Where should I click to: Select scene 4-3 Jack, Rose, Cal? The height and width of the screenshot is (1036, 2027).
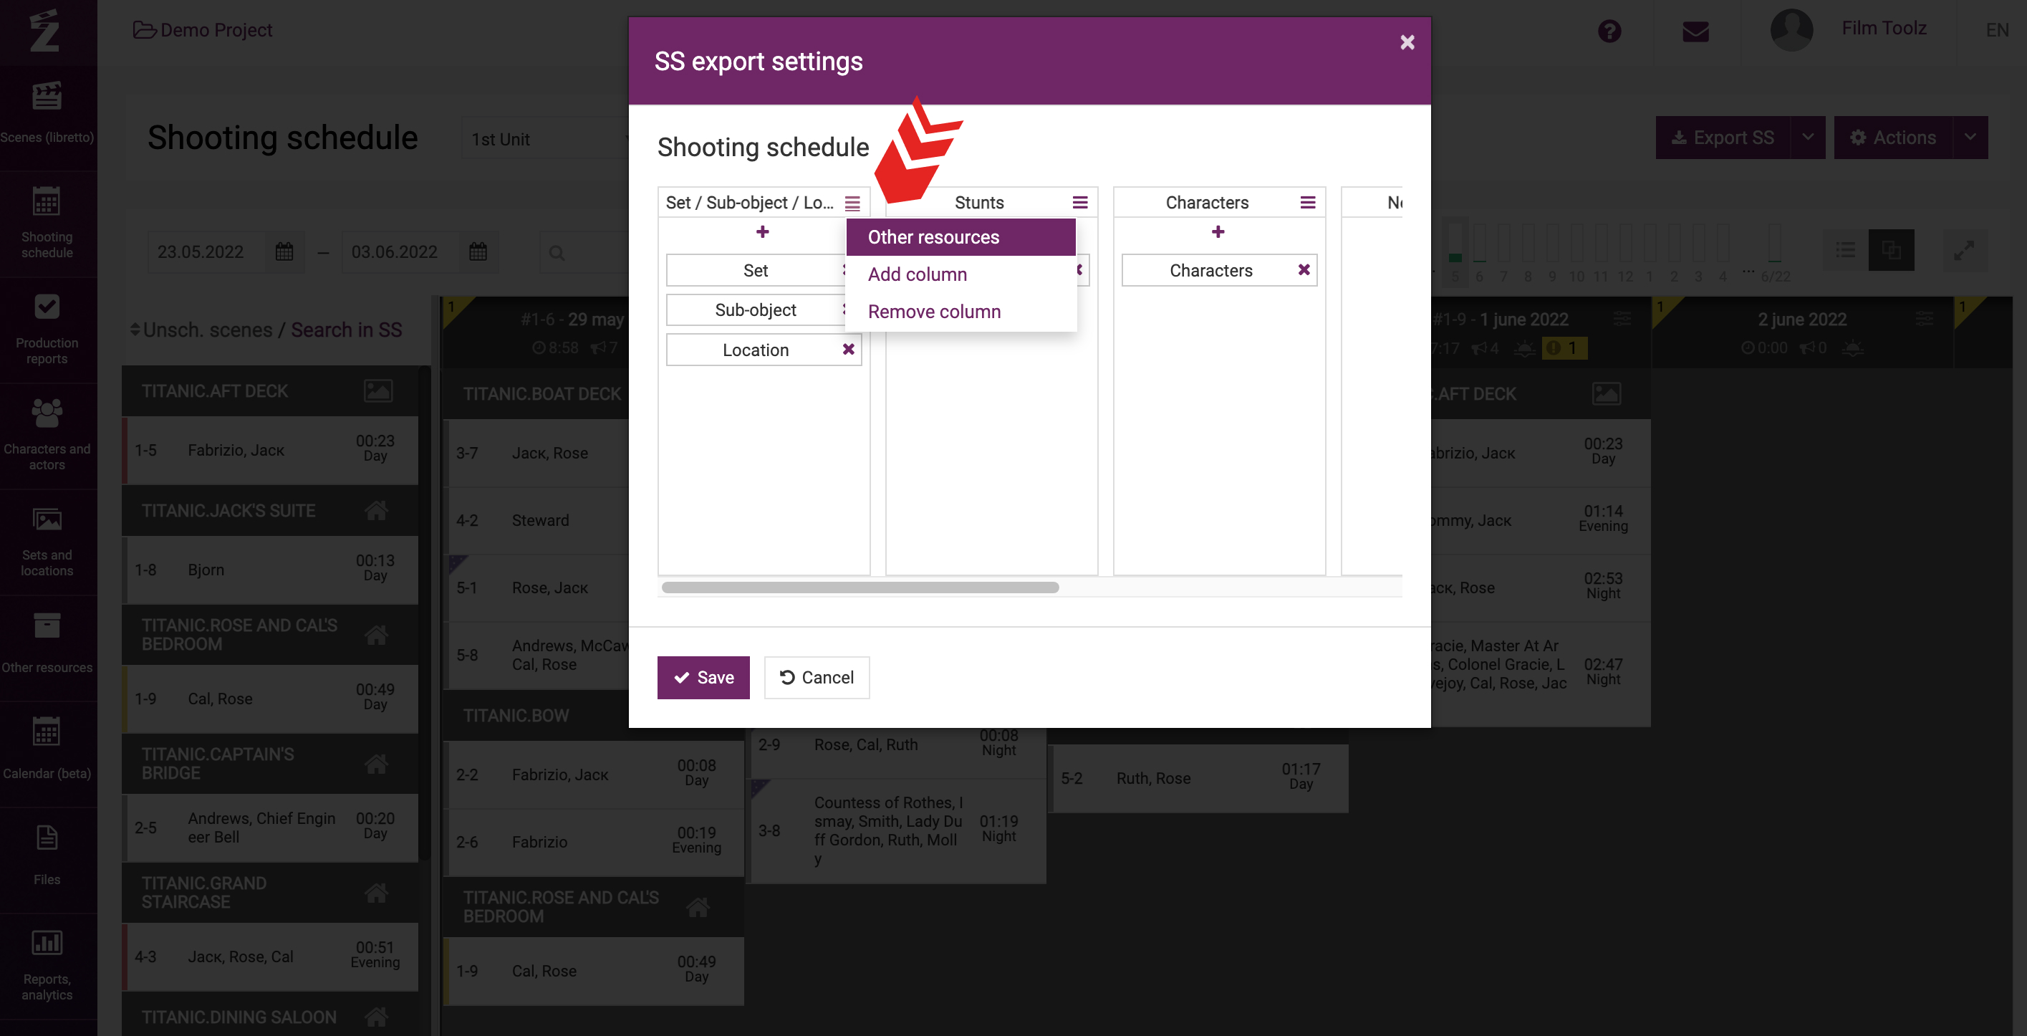coord(270,956)
